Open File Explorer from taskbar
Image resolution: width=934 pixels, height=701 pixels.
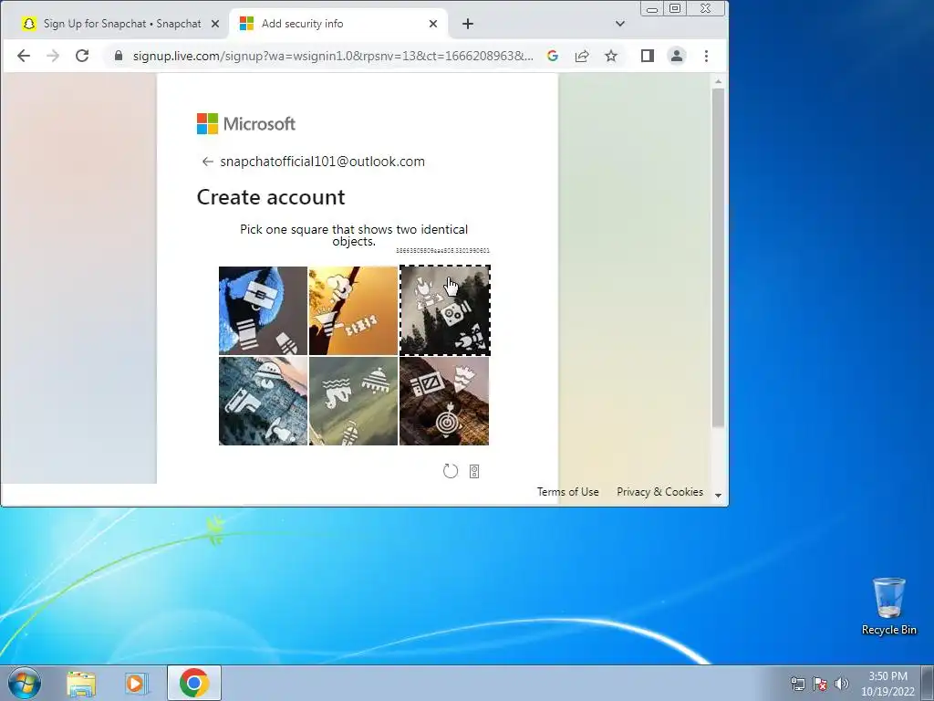point(81,684)
